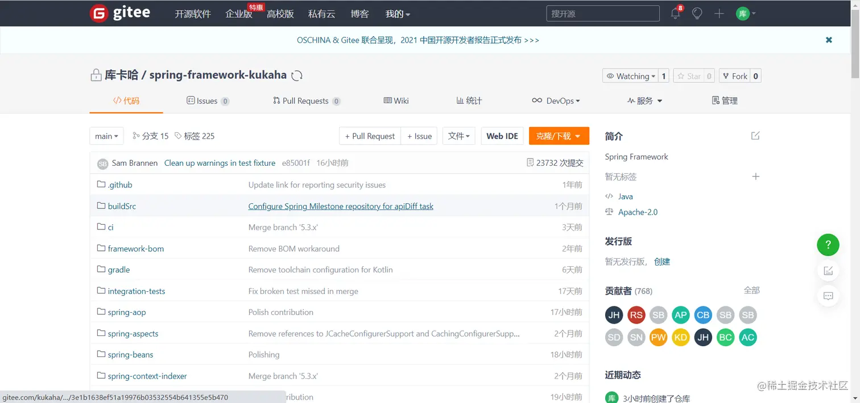860x403 pixels.
Task: Expand the DevOps menu
Action: click(556, 100)
